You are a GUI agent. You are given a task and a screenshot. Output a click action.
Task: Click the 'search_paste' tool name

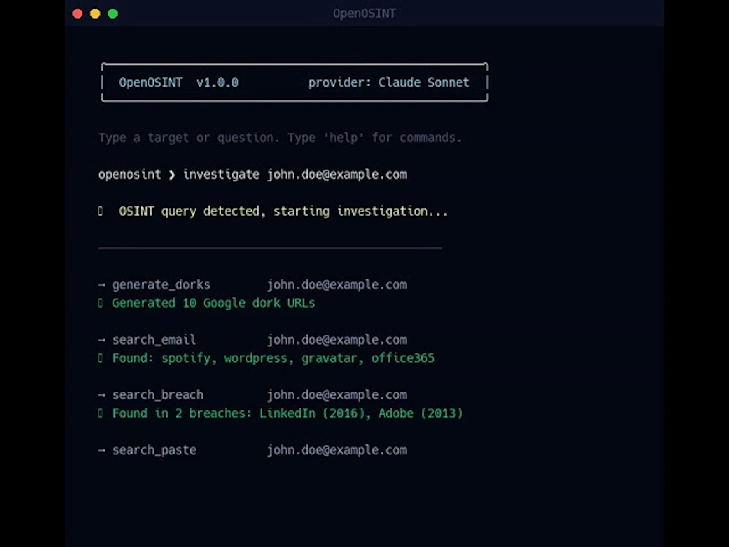[154, 450]
